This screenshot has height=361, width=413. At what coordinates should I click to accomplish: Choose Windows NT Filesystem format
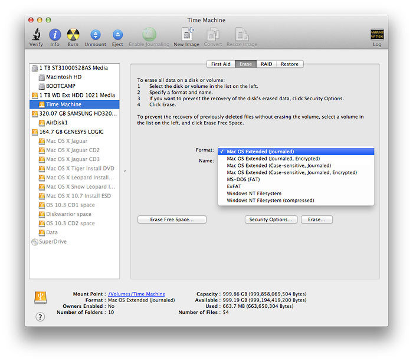point(296,193)
